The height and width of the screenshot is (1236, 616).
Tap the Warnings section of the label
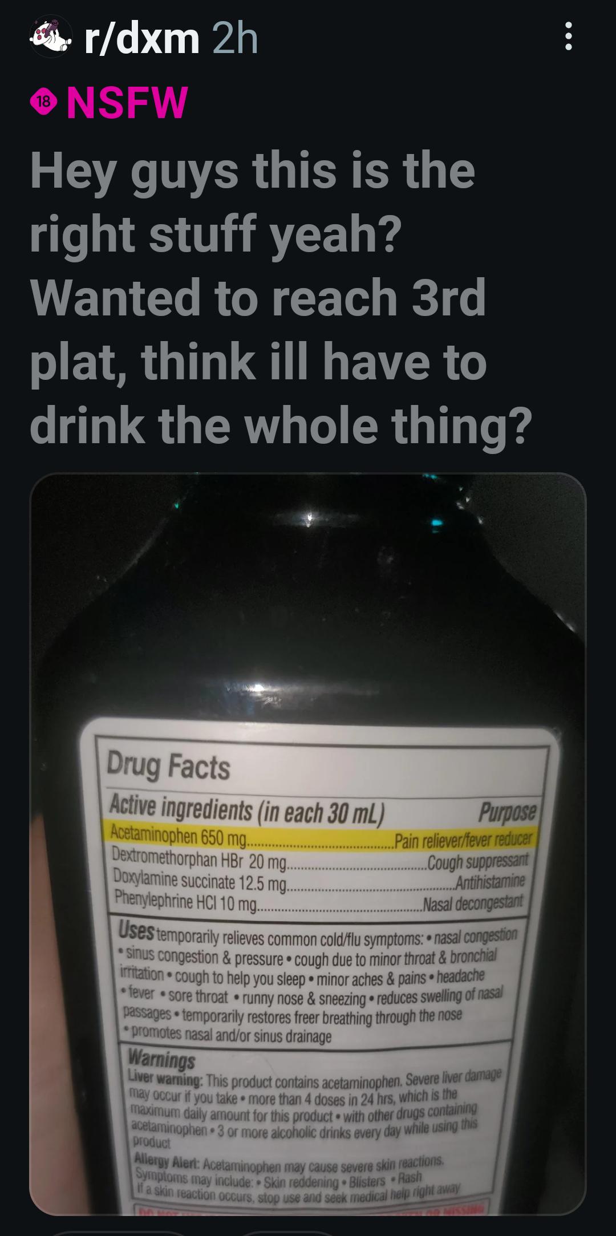tap(161, 1059)
